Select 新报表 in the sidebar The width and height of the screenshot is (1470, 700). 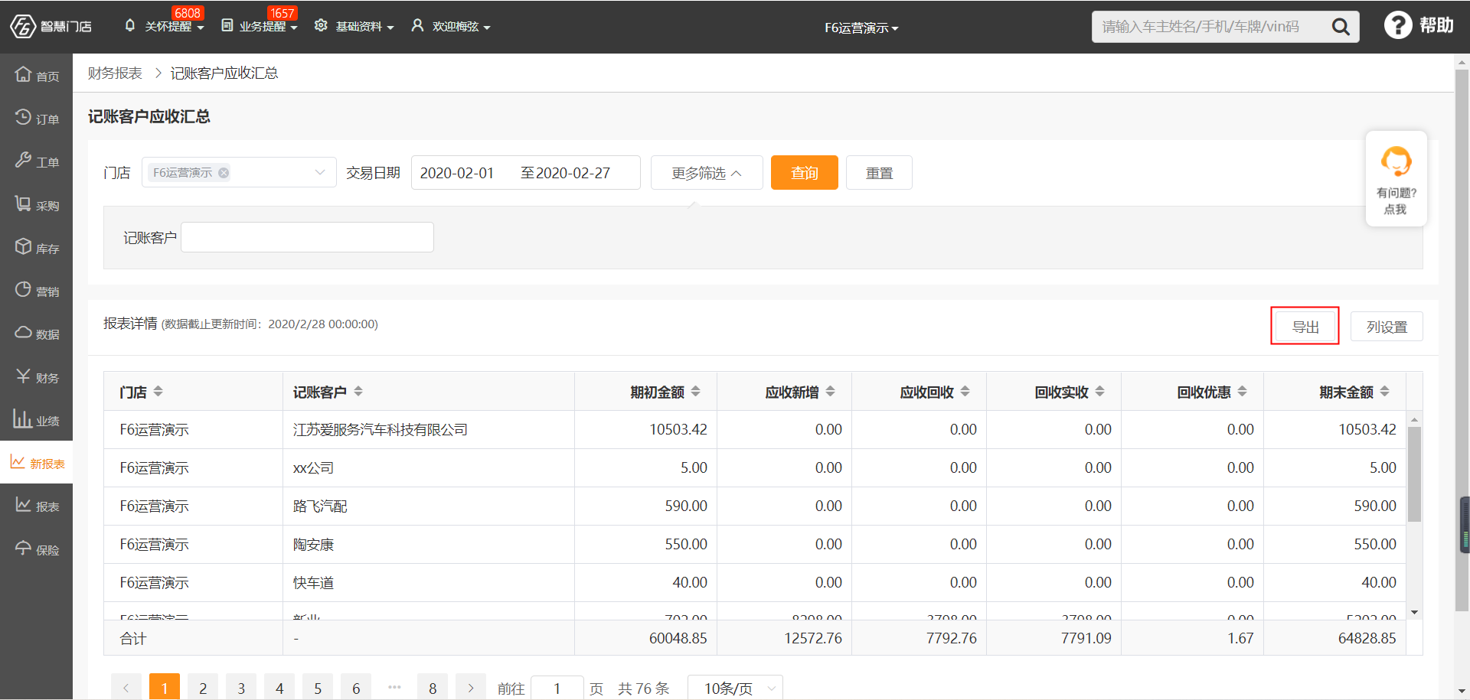tap(36, 462)
